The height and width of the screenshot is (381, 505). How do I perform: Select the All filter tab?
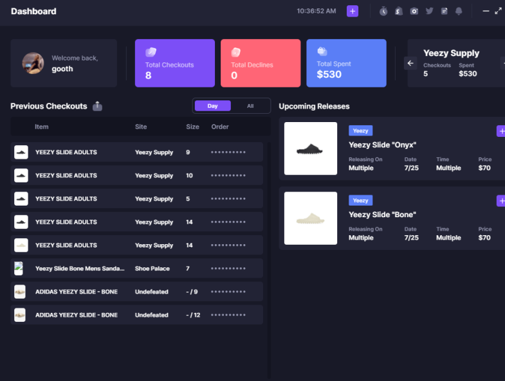(250, 106)
